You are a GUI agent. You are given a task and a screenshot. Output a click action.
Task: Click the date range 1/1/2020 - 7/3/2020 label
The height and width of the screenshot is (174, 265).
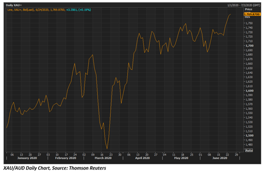pos(243,5)
